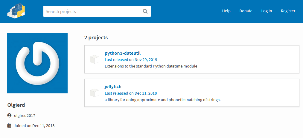Click the jellyfish description text
This screenshot has height=138, width=303.
[162, 100]
